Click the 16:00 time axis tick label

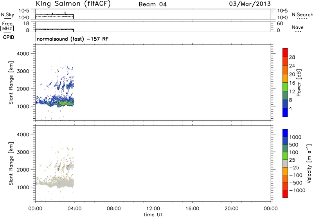coord(192,209)
